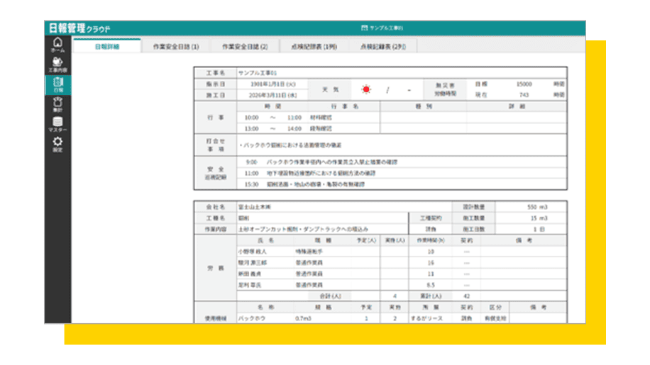Go to the ホーム (Home) sidebar icon
Image resolution: width=650 pixels, height=365 pixels.
(57, 46)
